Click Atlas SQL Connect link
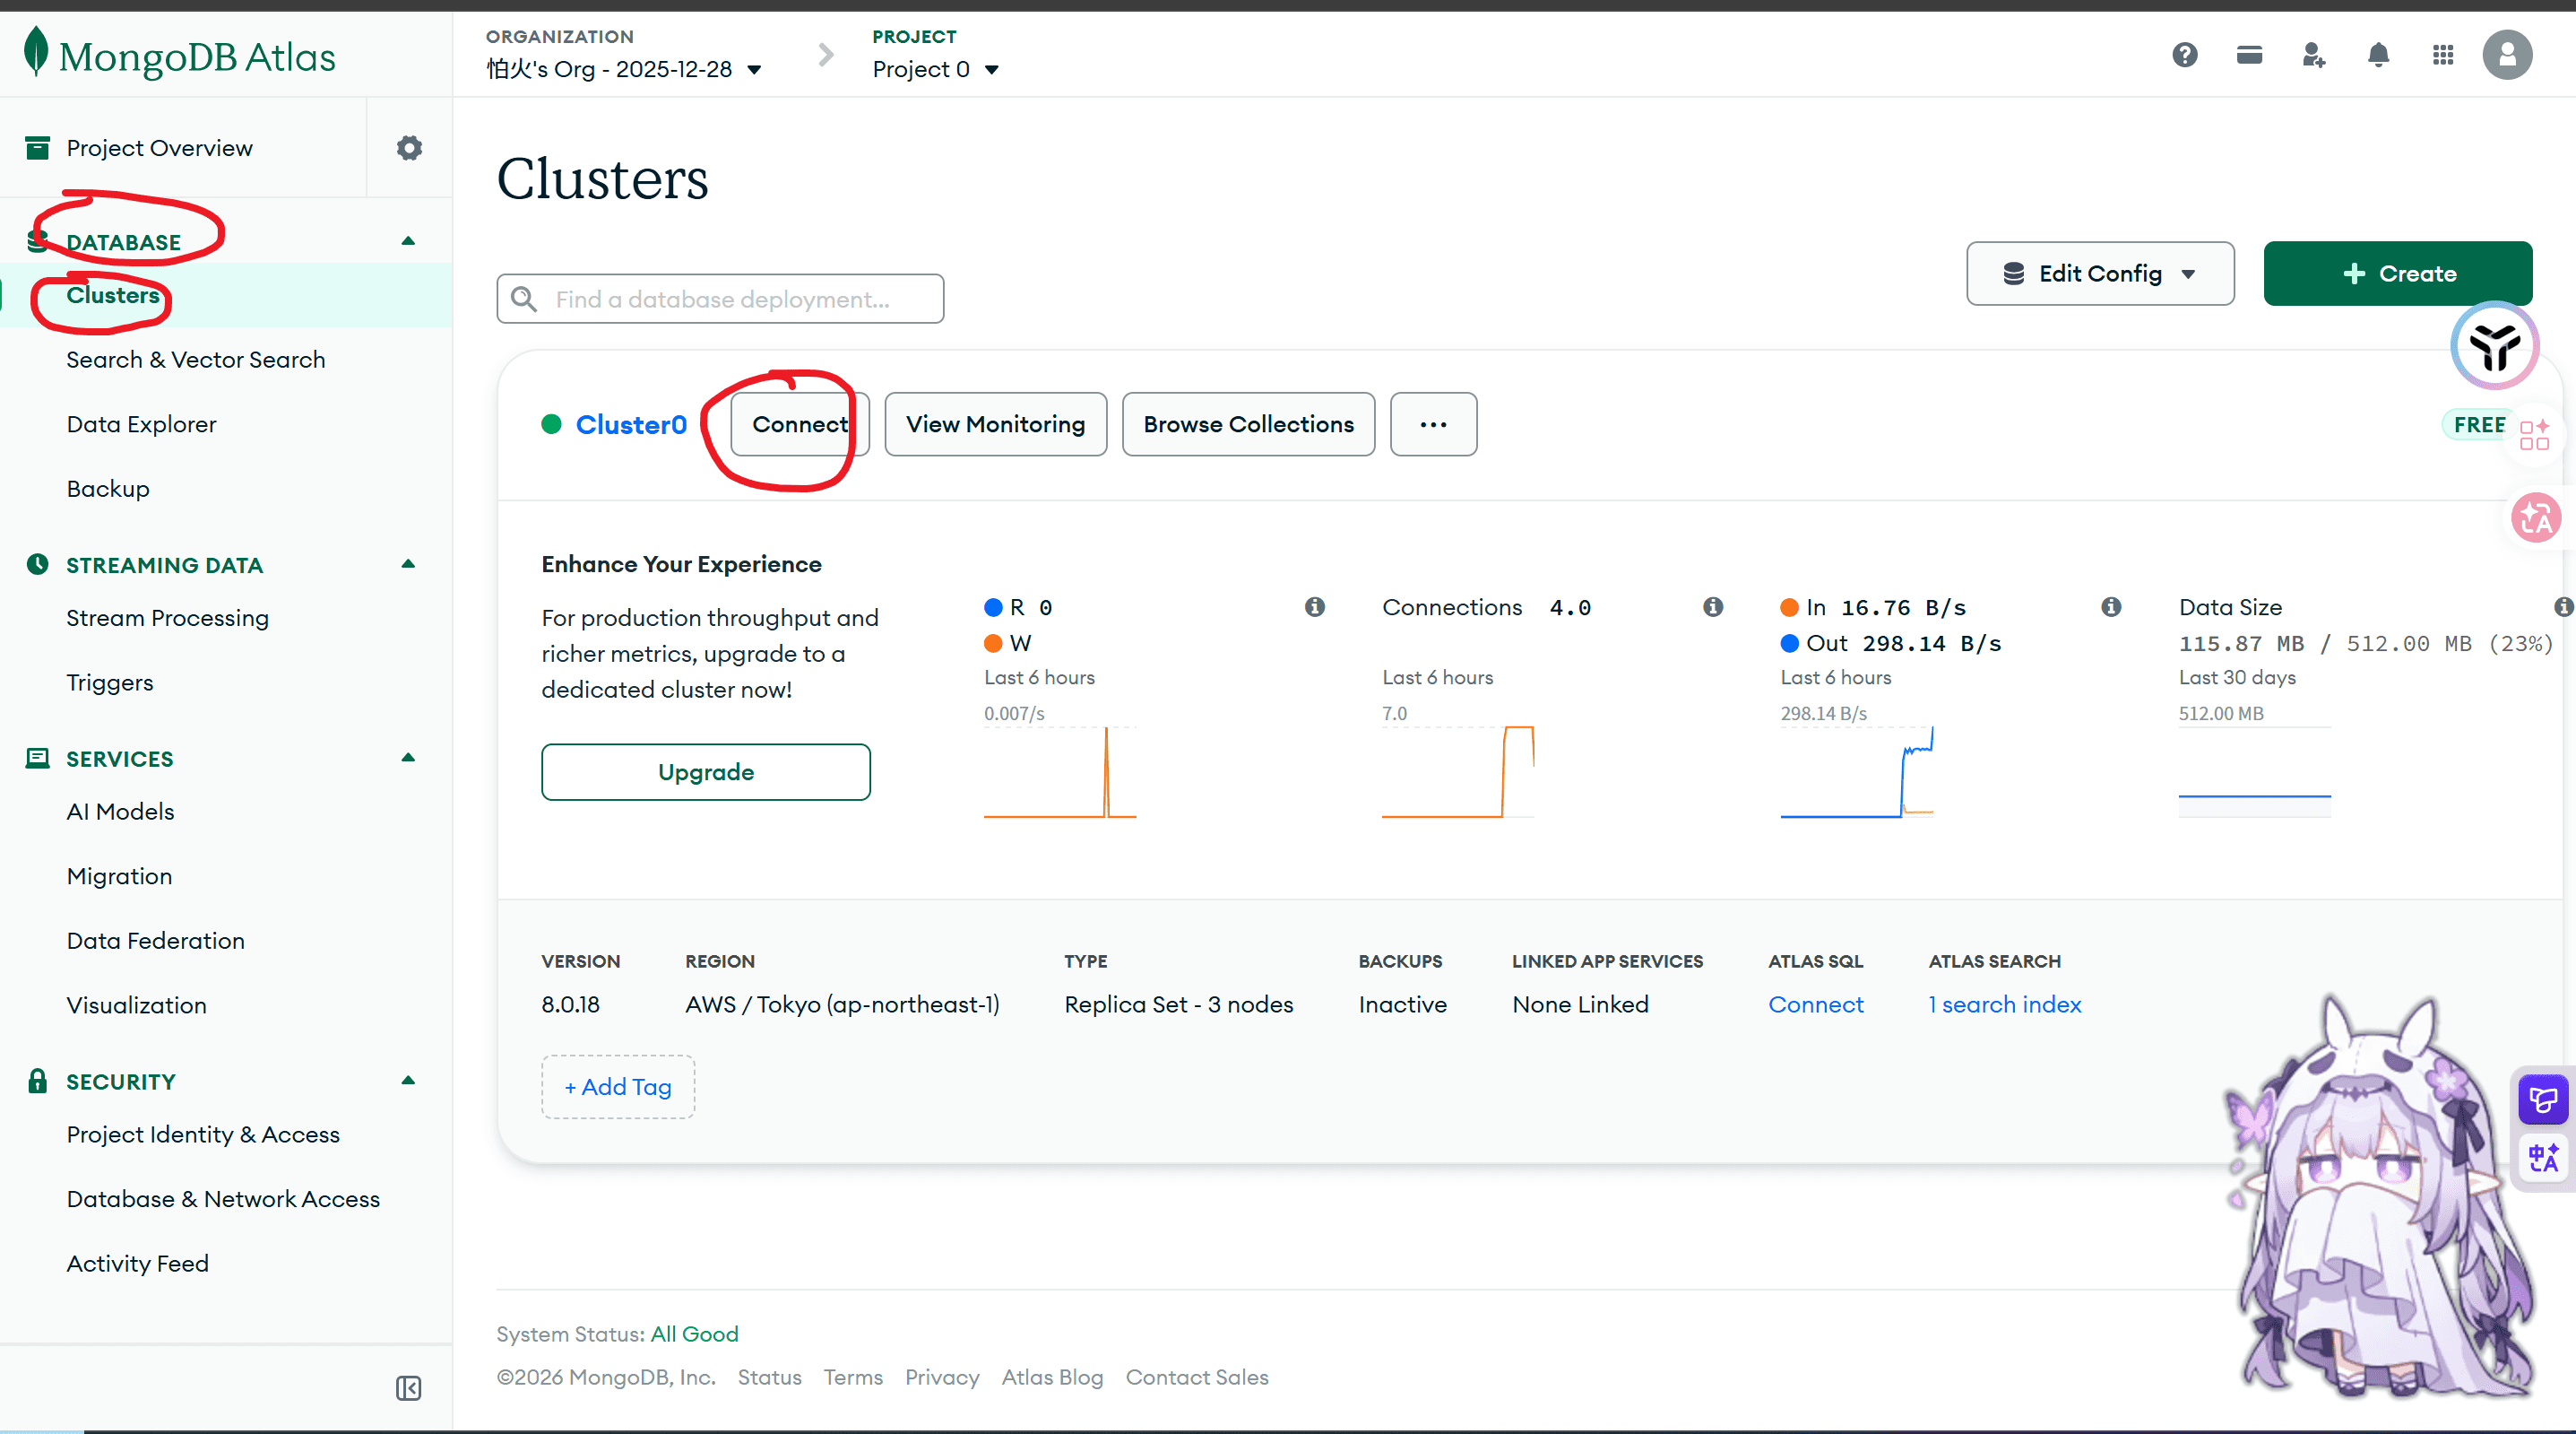 1815,1004
